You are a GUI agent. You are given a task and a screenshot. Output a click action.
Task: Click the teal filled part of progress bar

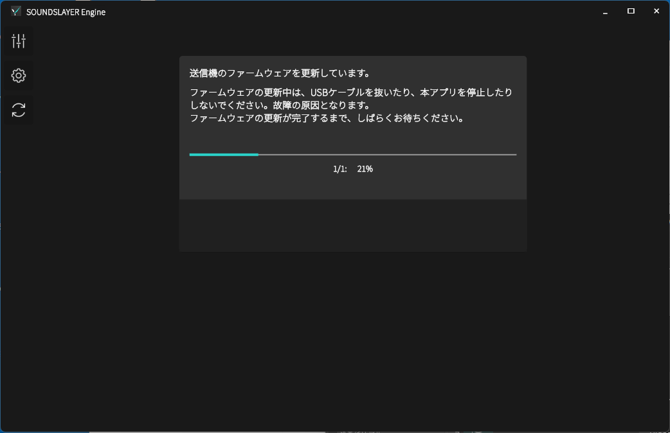[x=223, y=155]
